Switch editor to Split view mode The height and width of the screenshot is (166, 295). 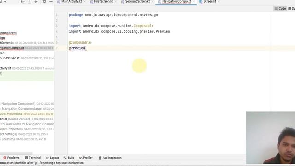[x=291, y=8]
